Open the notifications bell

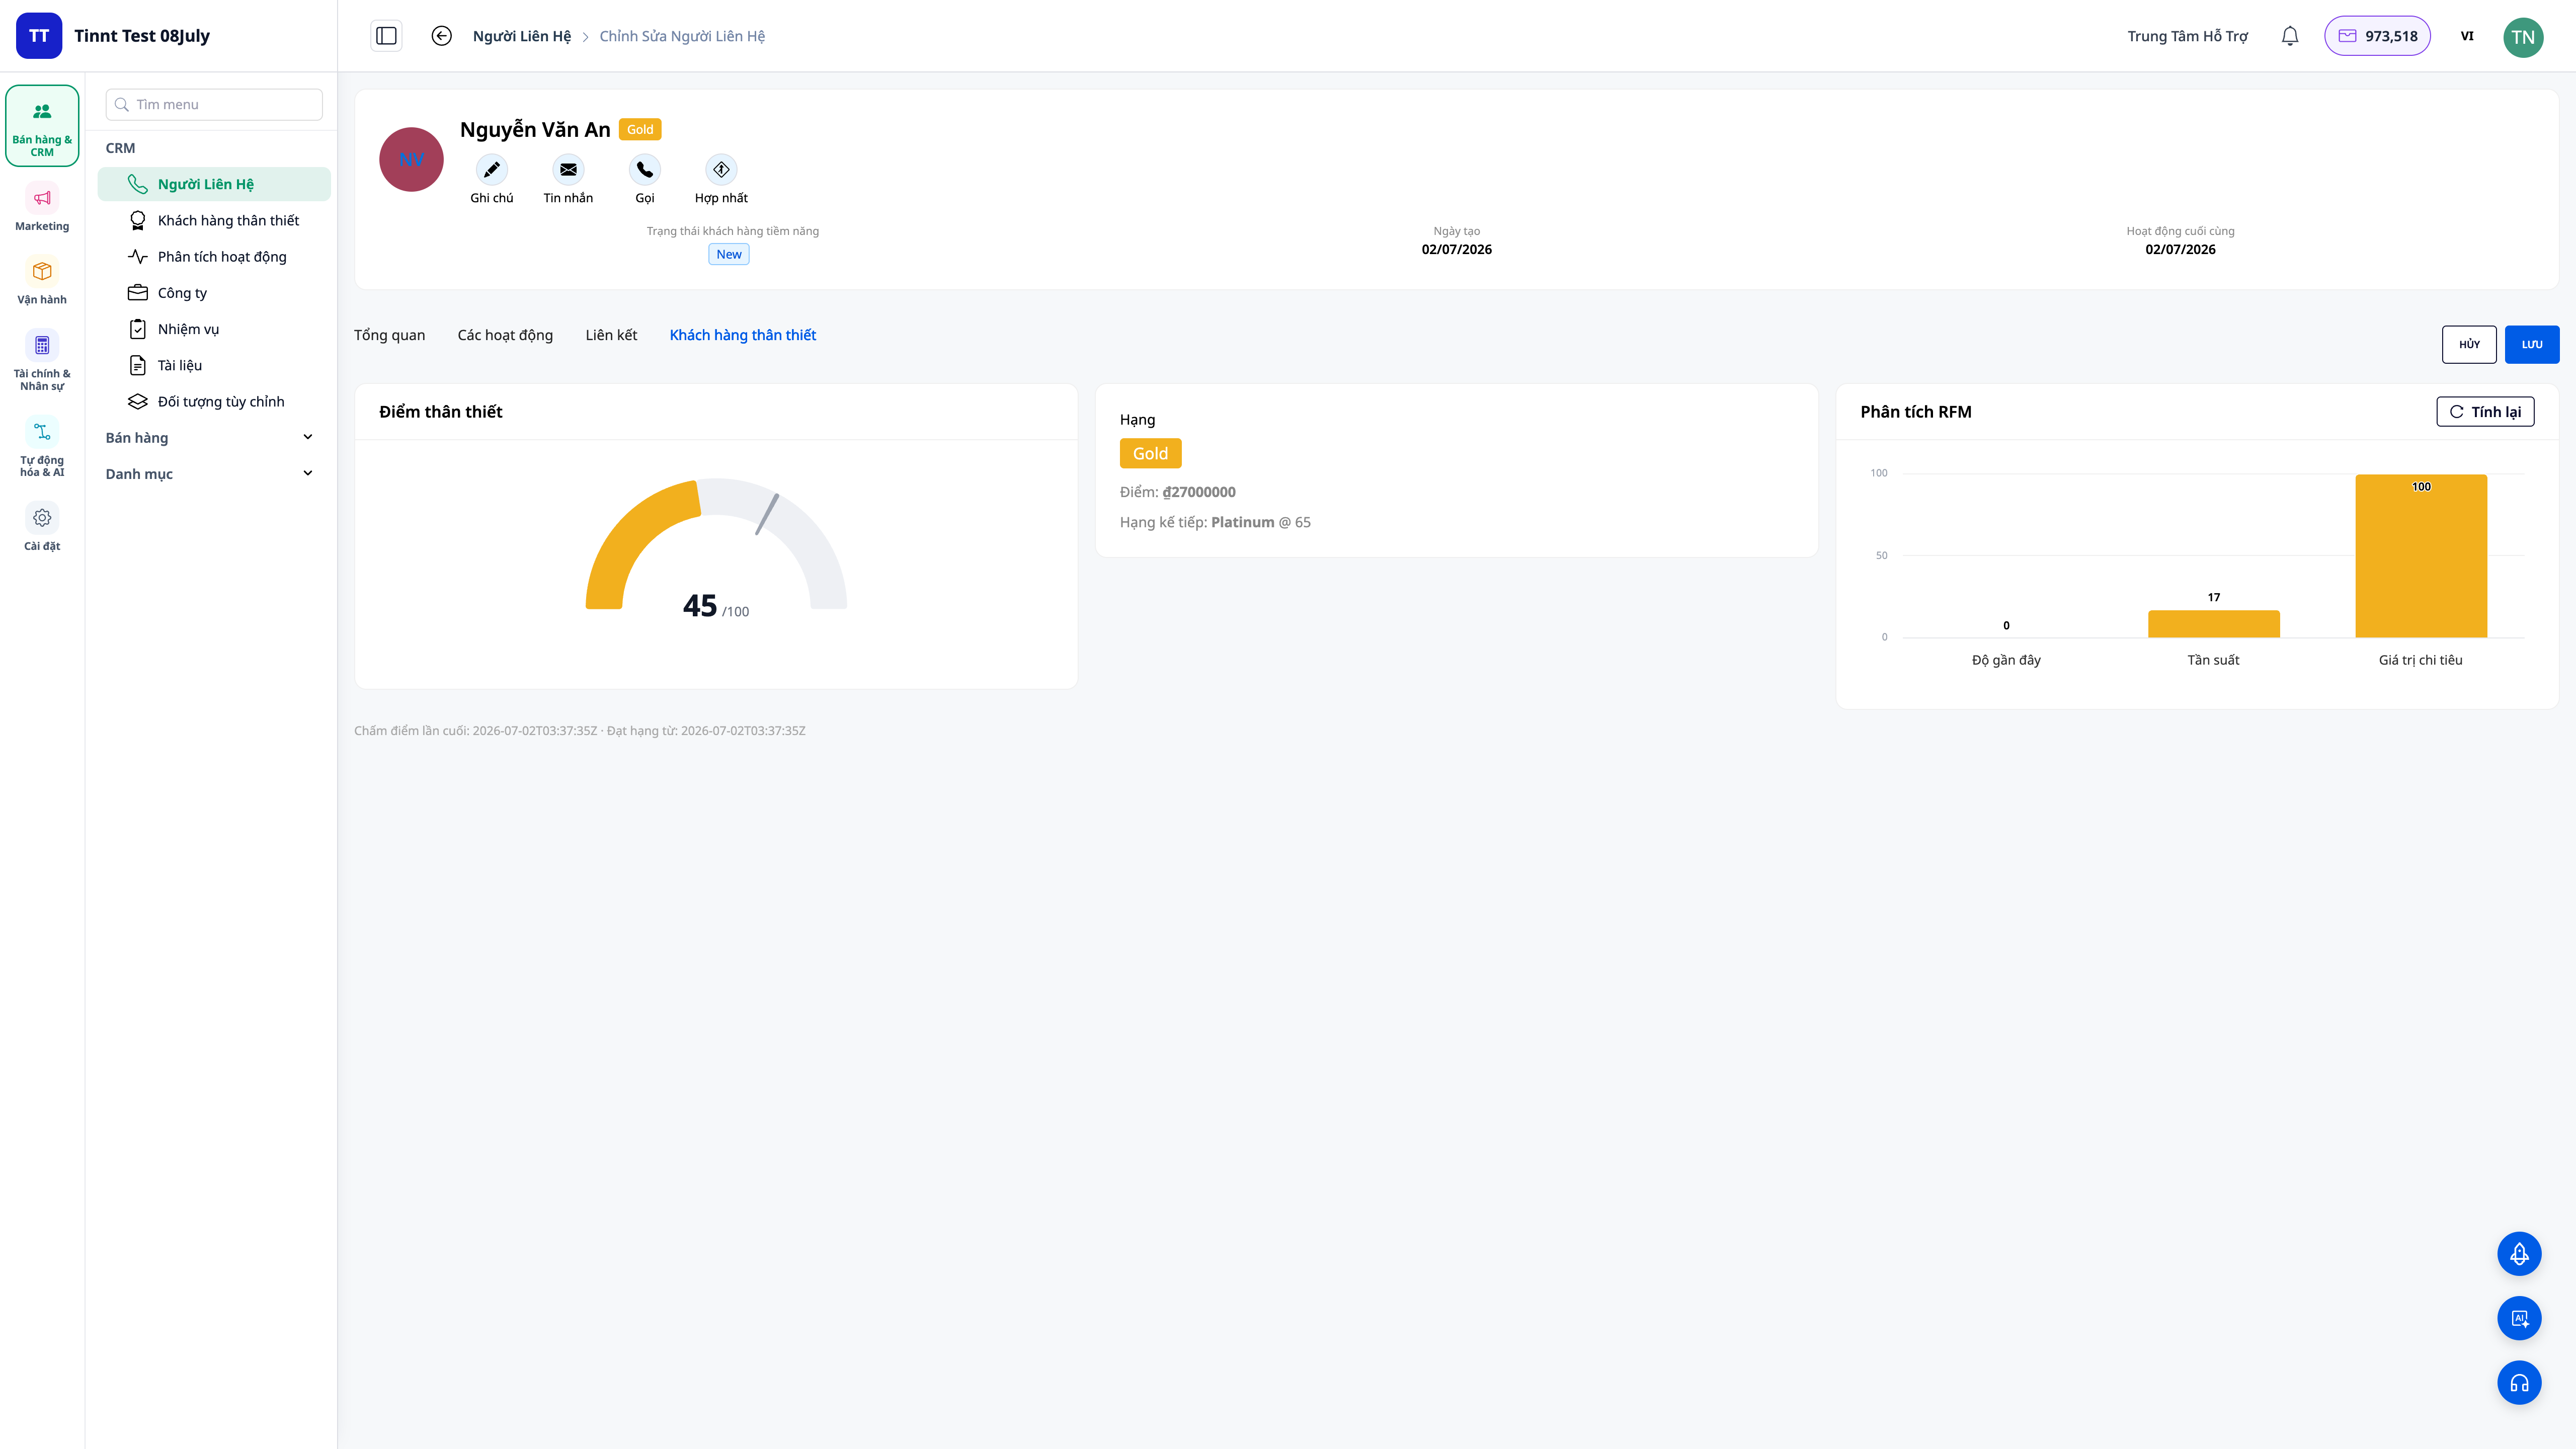coord(2290,36)
